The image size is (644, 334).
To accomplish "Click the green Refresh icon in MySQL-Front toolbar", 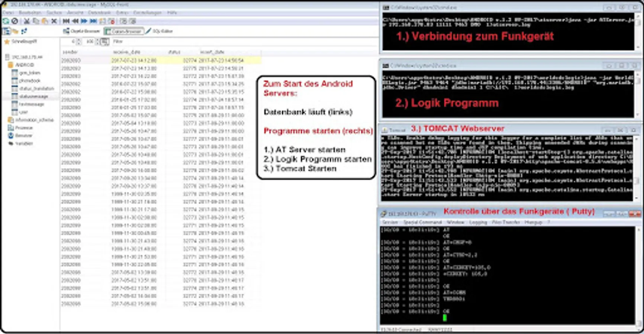I will [x=6, y=21].
